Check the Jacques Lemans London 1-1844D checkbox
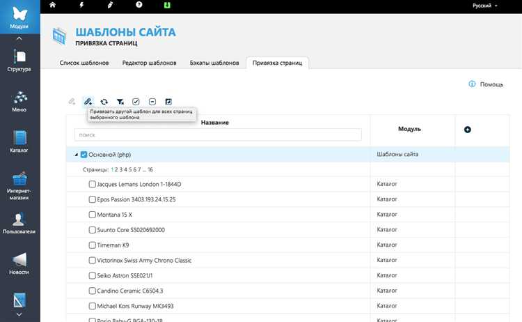This screenshot has width=522, height=322. click(x=92, y=184)
